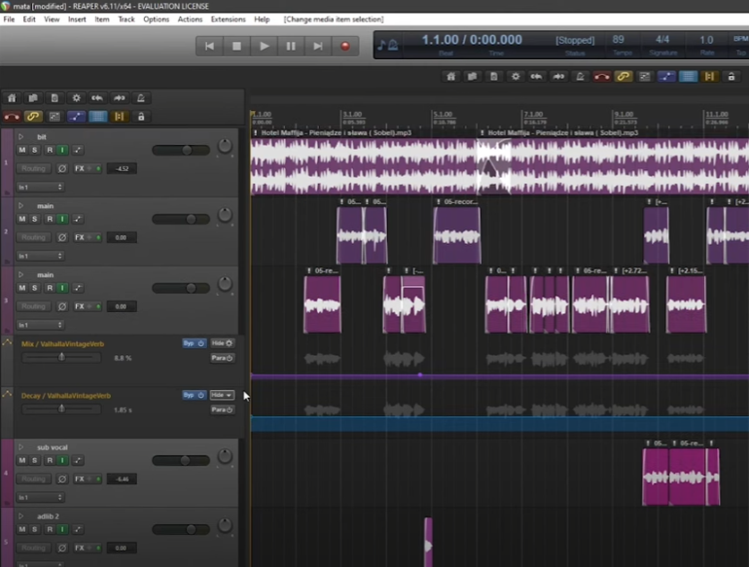Go to project end in transport
The width and height of the screenshot is (749, 567).
click(x=318, y=47)
